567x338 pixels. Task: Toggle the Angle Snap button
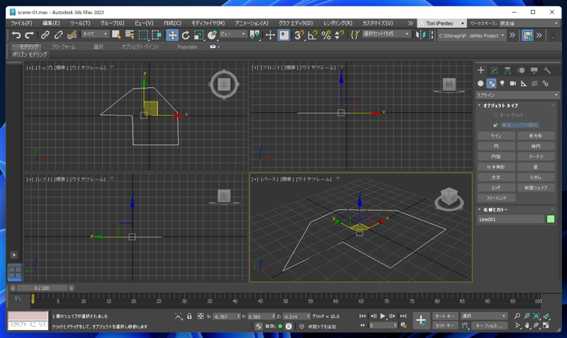click(313, 35)
